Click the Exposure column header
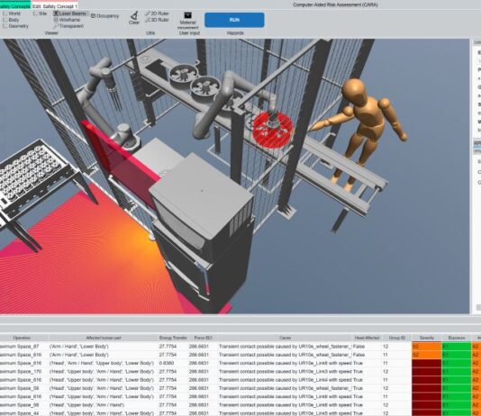The height and width of the screenshot is (416, 481). 457,338
